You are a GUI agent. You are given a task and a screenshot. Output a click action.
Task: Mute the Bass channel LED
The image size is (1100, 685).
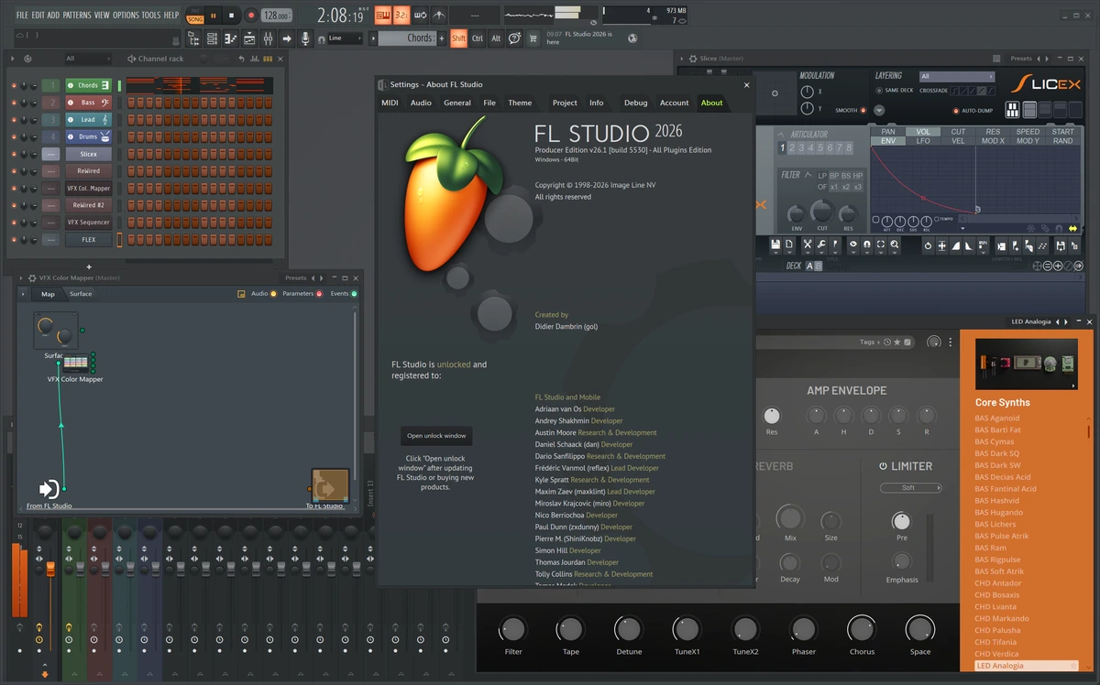[x=14, y=103]
